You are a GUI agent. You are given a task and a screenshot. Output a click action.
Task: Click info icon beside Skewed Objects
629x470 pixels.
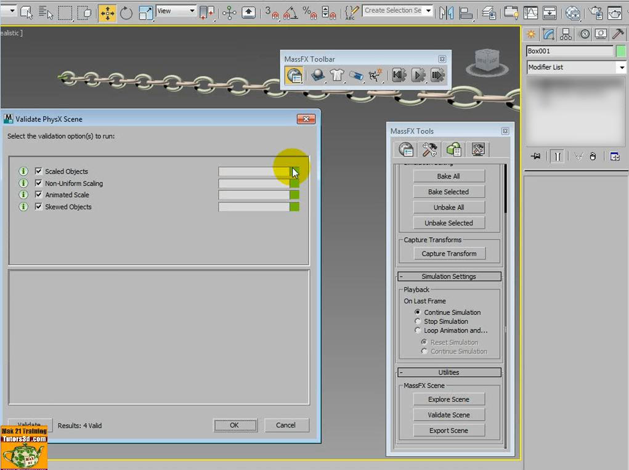(23, 206)
